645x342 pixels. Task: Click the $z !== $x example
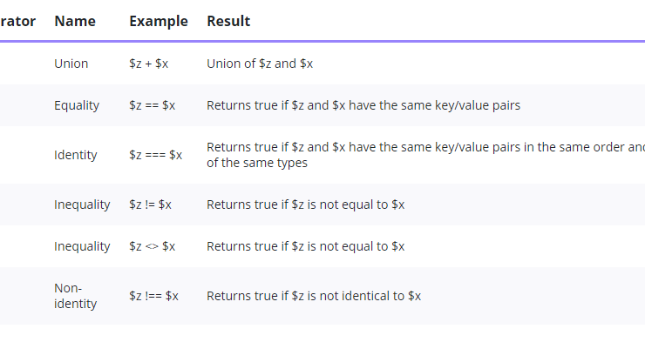coord(154,296)
